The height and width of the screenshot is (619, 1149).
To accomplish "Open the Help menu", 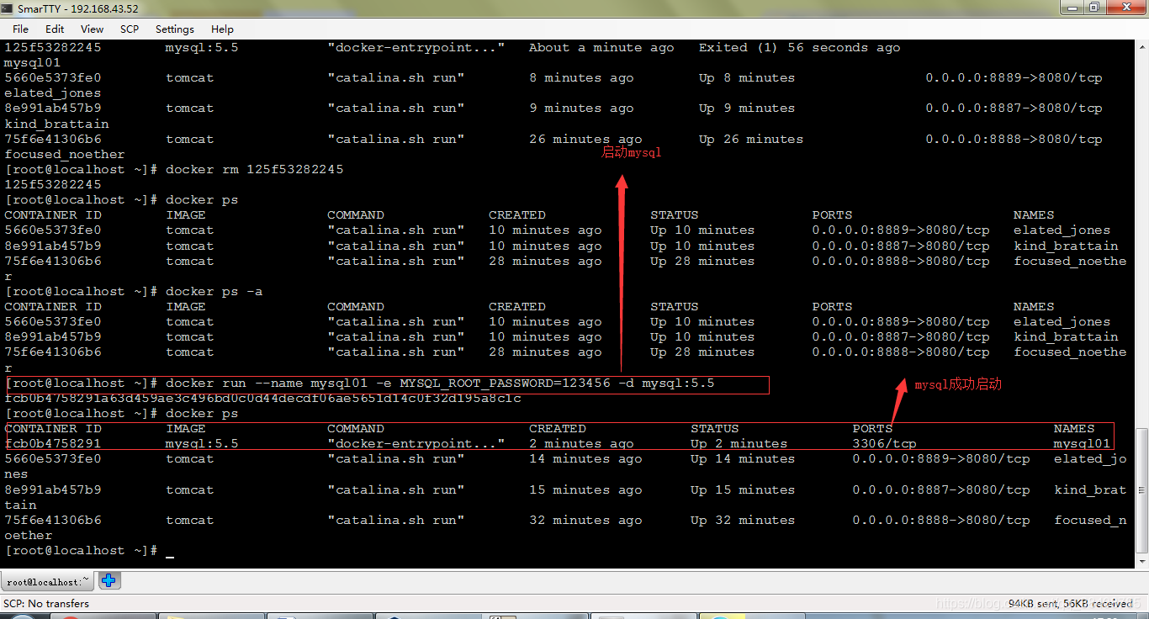I will (222, 29).
